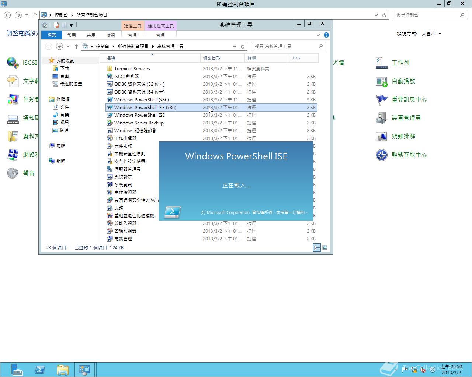Click Explorer help question mark icon
Image resolution: width=472 pixels, height=377 pixels.
[326, 35]
